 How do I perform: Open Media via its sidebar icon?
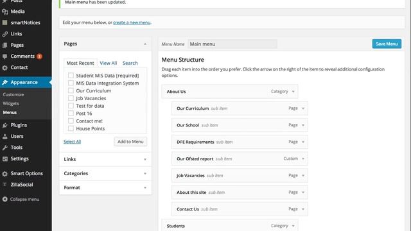(4, 12)
